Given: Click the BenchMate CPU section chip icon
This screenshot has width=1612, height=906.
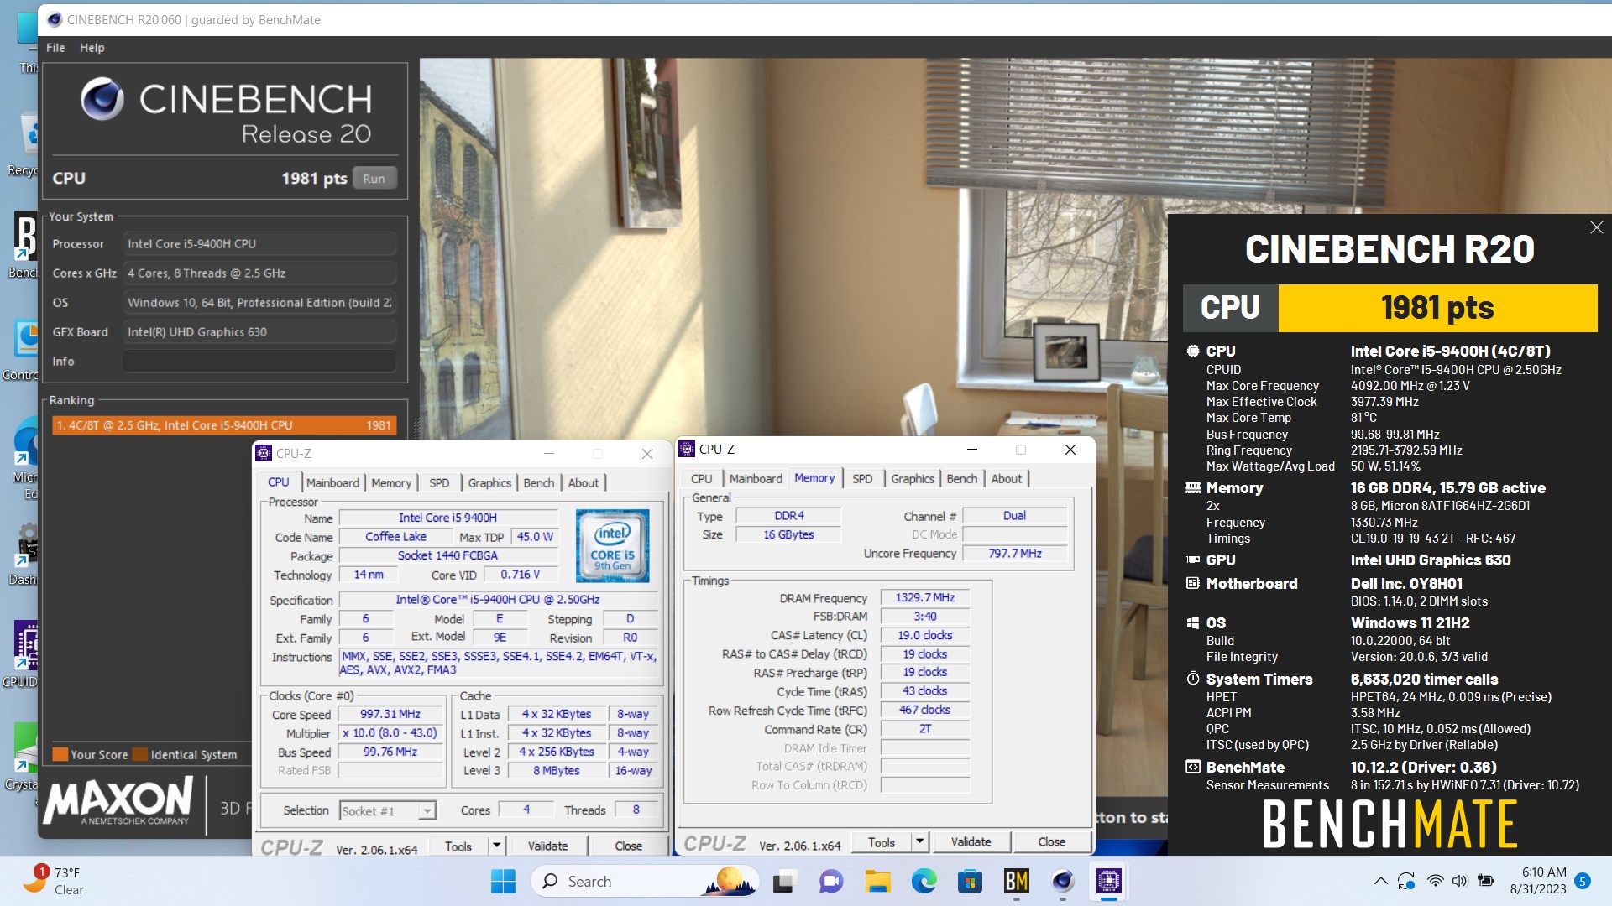Looking at the screenshot, I should click(x=1192, y=351).
